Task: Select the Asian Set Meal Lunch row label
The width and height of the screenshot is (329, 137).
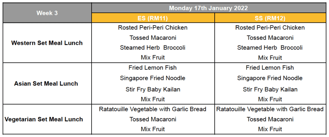Action: [x=46, y=84]
